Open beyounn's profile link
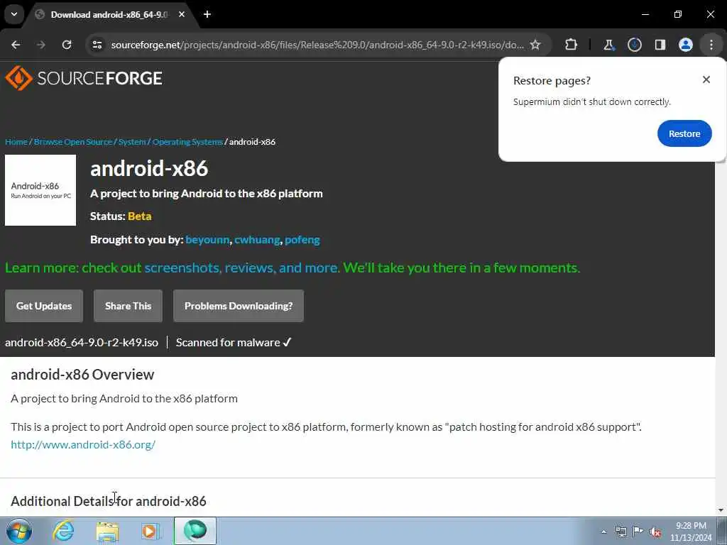 pos(207,240)
